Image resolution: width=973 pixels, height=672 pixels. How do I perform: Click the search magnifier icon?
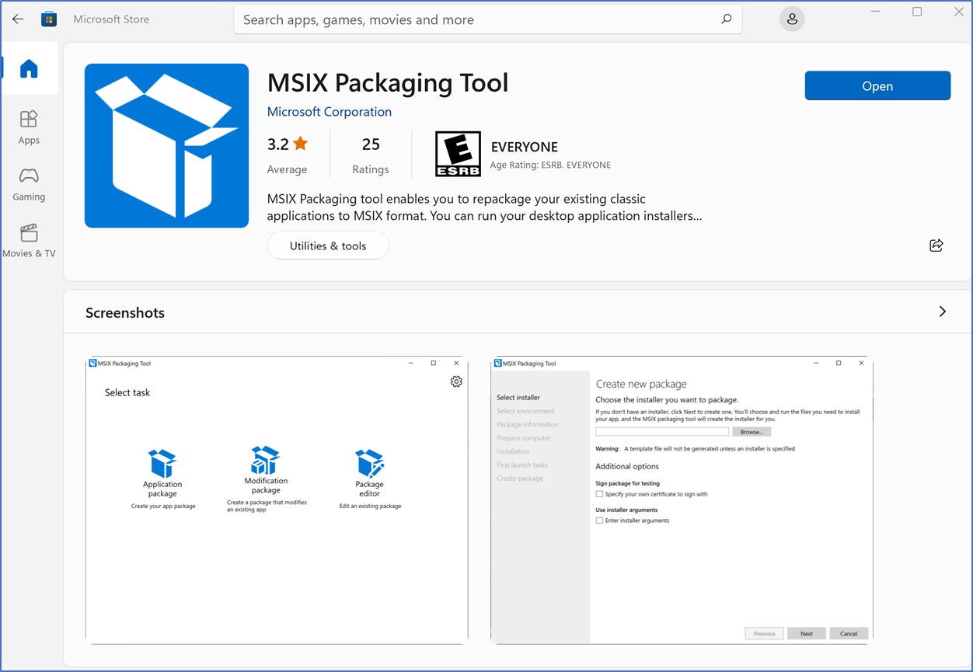pos(725,19)
